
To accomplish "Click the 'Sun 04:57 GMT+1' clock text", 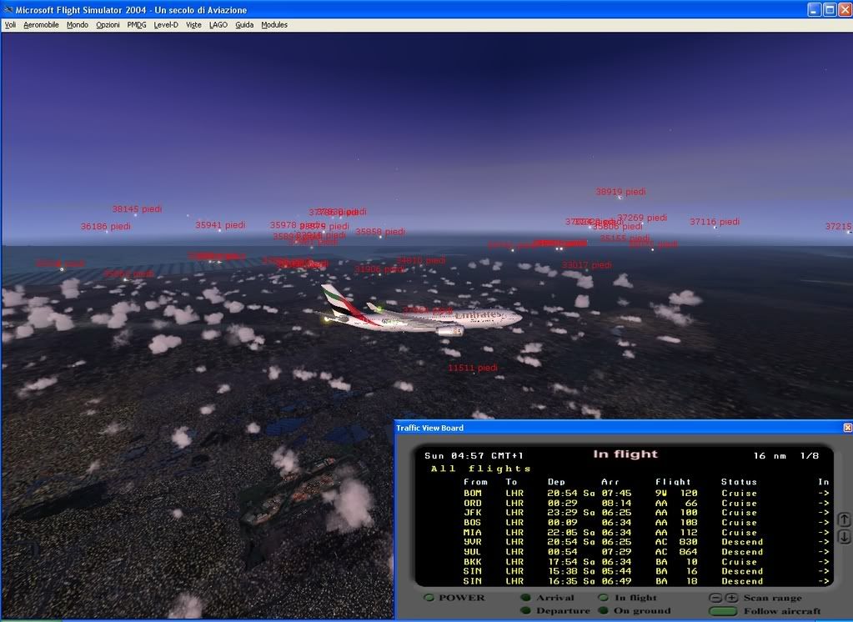I will [x=474, y=455].
